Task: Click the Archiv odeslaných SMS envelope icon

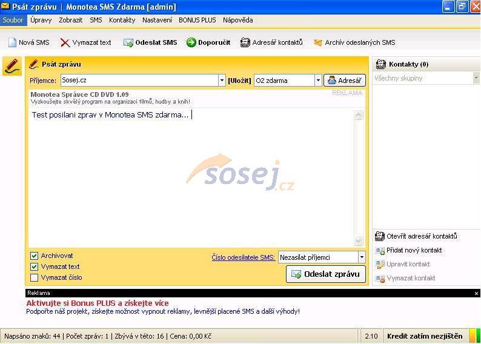Action: coord(318,42)
